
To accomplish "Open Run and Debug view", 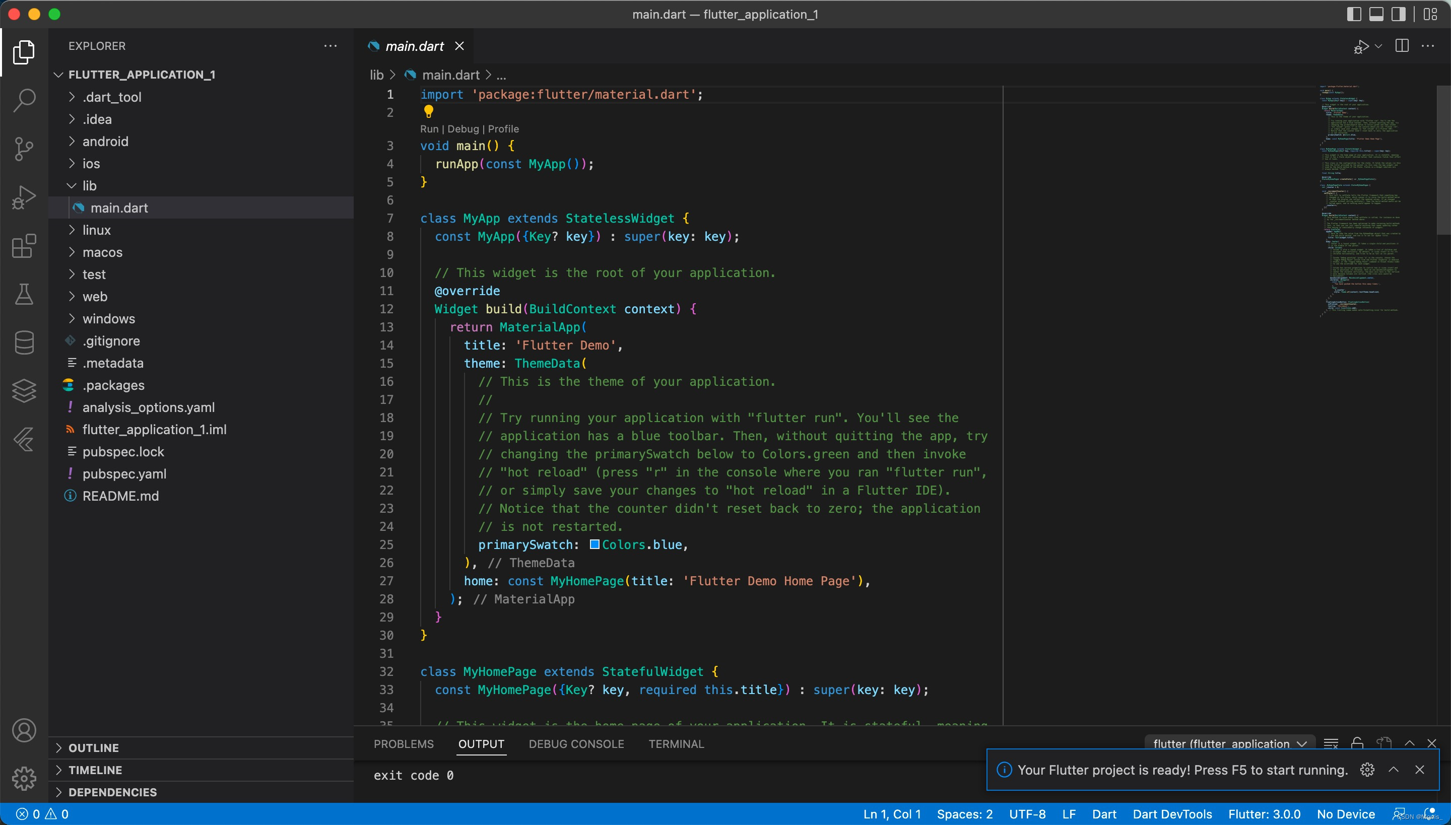I will click(x=24, y=198).
